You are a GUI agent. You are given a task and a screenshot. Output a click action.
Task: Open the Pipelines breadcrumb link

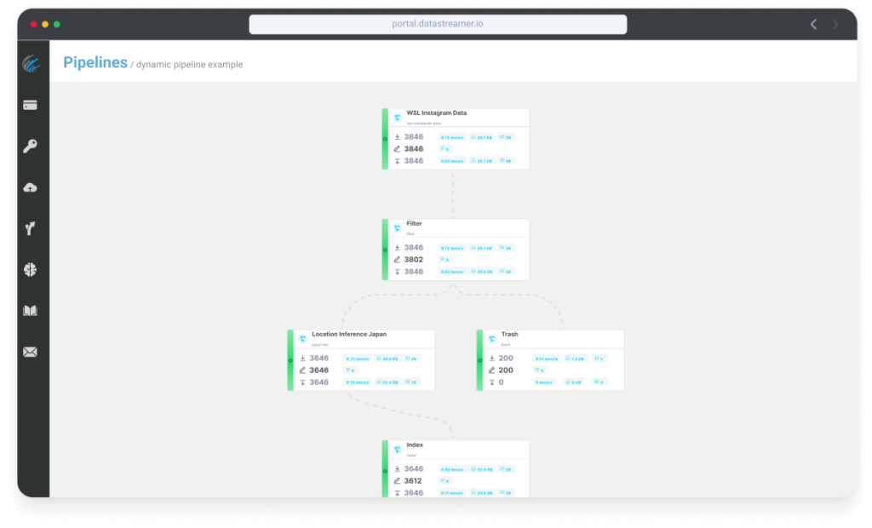pos(95,62)
